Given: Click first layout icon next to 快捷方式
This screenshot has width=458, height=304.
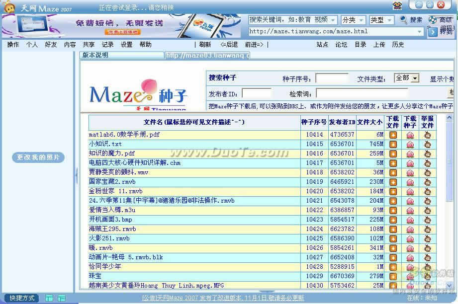Looking at the screenshot, I should pos(49,298).
